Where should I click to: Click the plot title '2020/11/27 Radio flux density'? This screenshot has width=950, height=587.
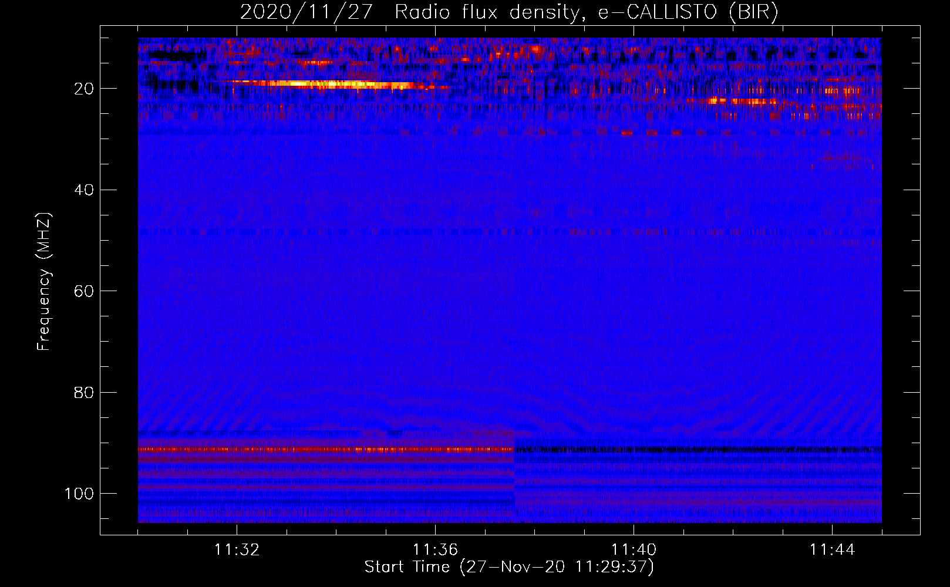coord(509,12)
